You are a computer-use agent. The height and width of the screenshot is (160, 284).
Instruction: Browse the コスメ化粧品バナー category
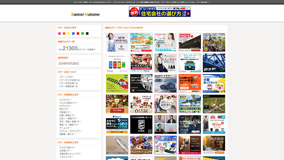(x=69, y=103)
